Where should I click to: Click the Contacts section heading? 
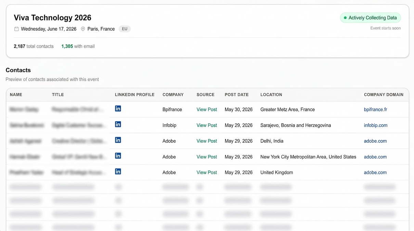point(18,70)
